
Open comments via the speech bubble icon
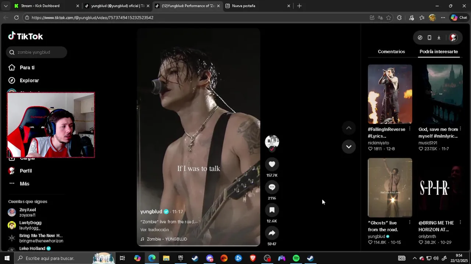[272, 187]
